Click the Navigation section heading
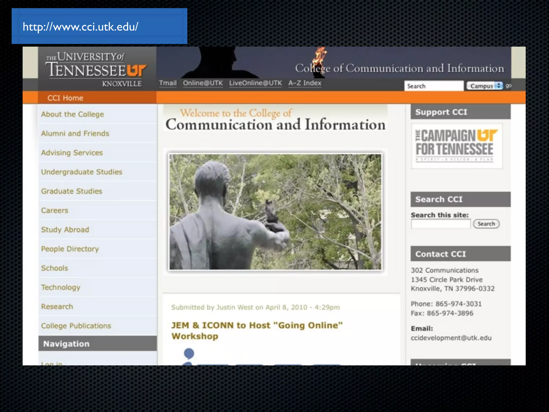549x412 pixels. (x=98, y=344)
